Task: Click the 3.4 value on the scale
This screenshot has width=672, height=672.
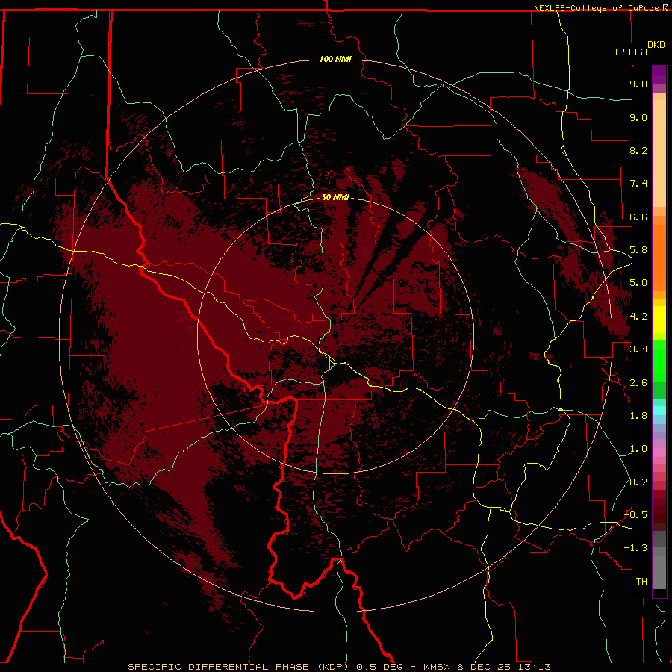Action: 638,349
